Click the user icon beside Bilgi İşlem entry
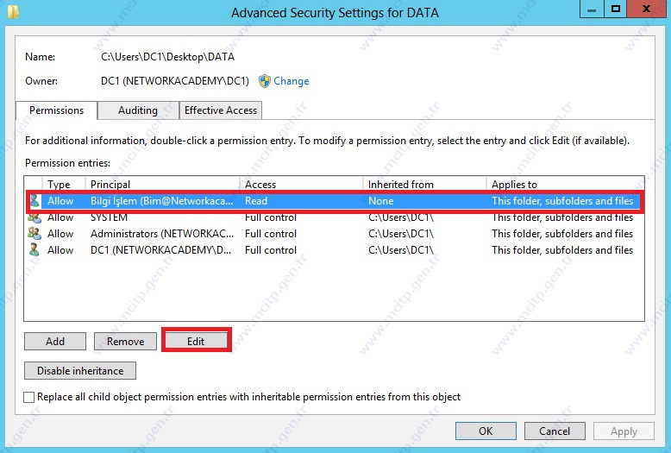671x453 pixels. [x=34, y=201]
